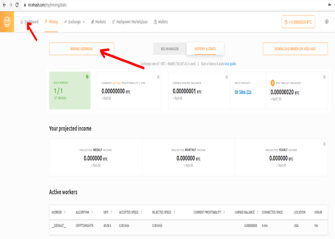Click the NiceHash smiley logo

(x=7, y=22)
